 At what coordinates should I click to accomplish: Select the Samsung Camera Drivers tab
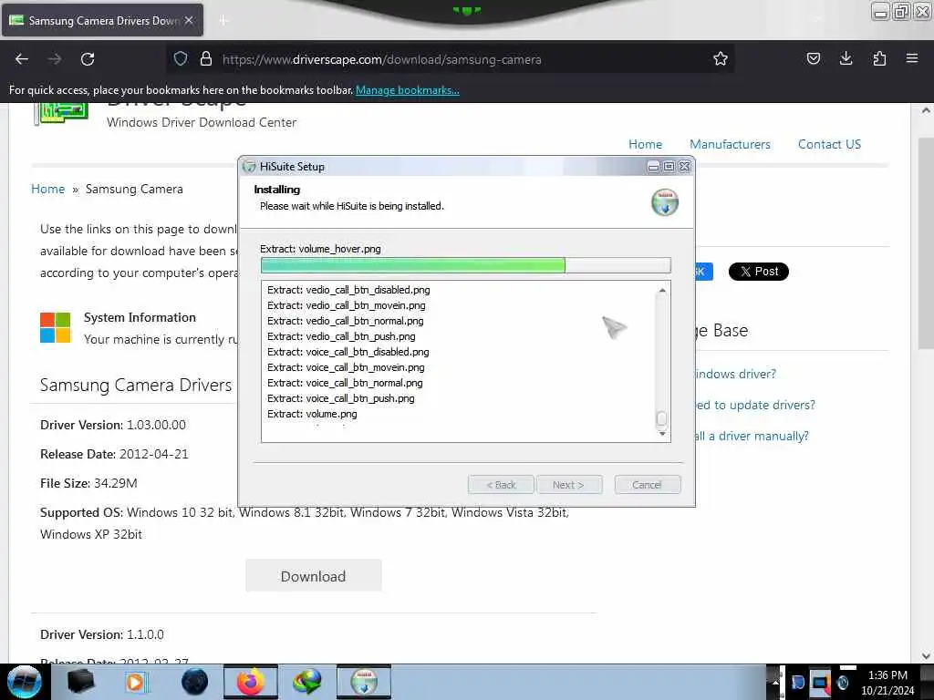[102, 20]
